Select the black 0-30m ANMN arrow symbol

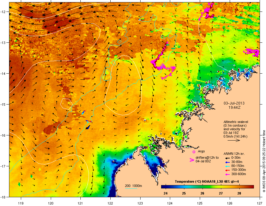(227, 158)
